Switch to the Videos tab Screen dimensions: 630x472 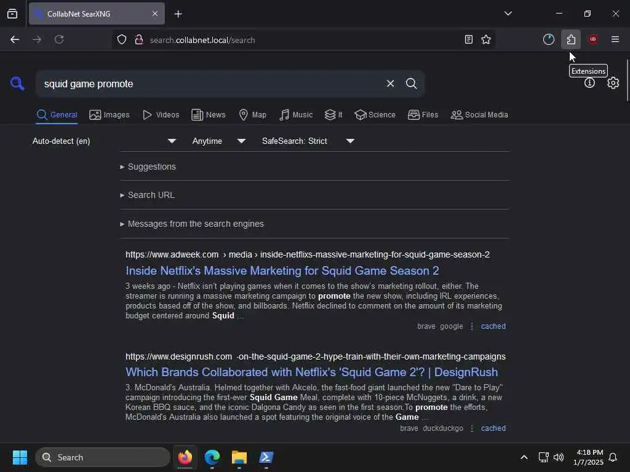pyautogui.click(x=161, y=115)
